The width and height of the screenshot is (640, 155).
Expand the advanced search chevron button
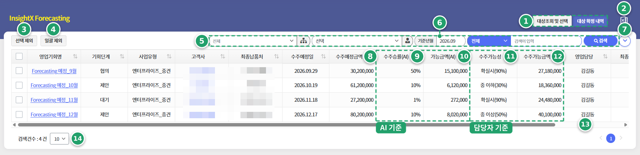click(625, 41)
